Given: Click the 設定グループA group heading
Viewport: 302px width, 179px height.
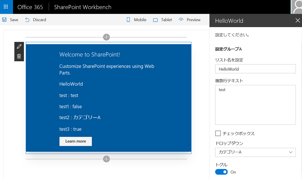Looking at the screenshot, I should (229, 49).
